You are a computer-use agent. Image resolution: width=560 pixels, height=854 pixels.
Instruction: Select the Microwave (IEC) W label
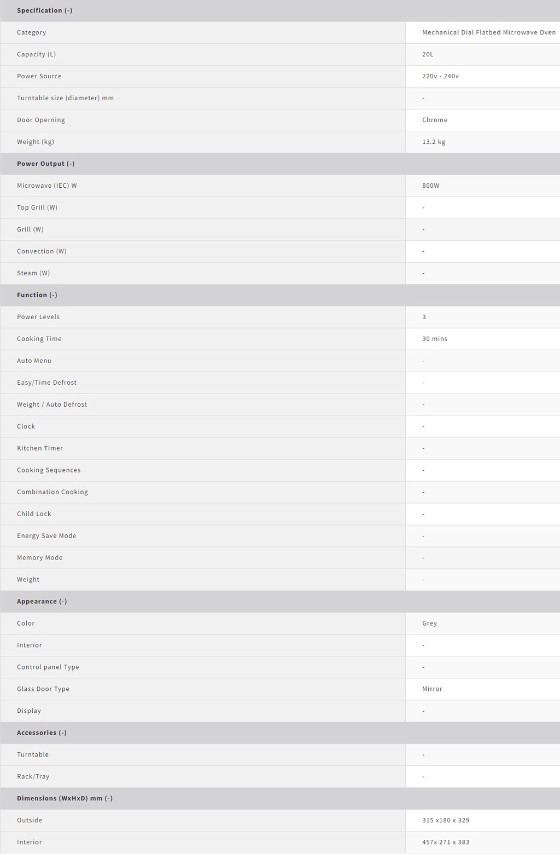pos(46,186)
